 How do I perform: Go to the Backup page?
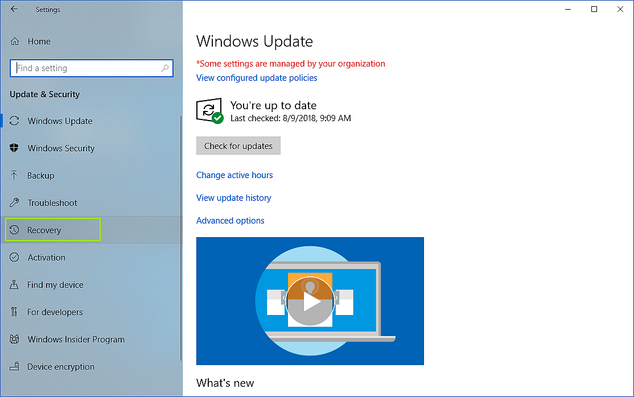point(92,175)
